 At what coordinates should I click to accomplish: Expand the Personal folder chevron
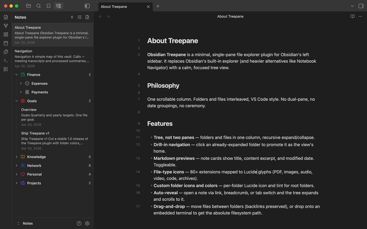pos(17,174)
